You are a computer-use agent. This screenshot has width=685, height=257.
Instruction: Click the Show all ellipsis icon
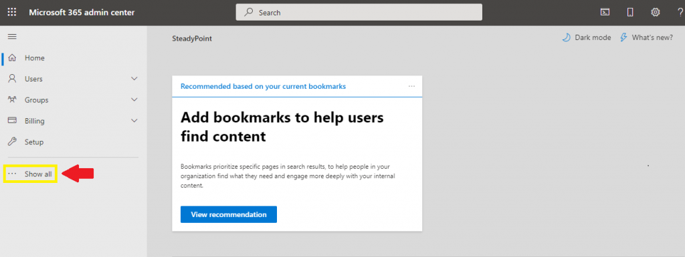point(12,174)
